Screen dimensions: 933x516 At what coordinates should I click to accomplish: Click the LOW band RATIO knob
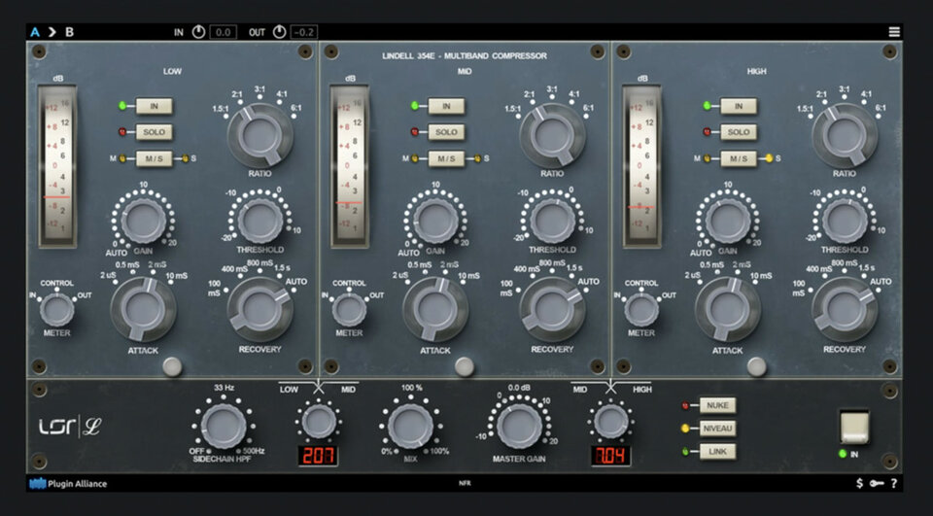pos(260,135)
